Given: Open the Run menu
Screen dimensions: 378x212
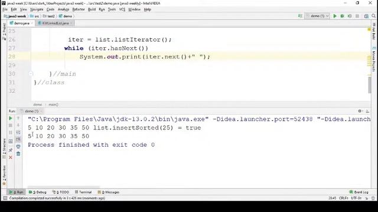Looking at the screenshot, I should click(x=102, y=9).
